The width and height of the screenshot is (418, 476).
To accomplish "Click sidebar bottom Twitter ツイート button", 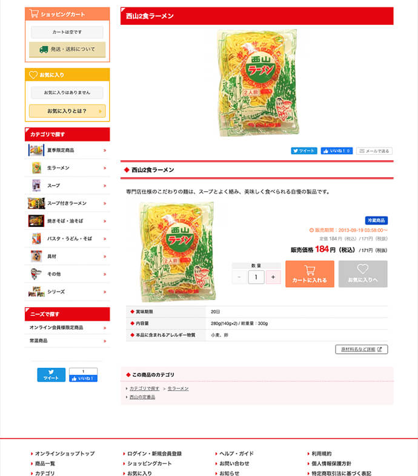I will [x=51, y=374].
